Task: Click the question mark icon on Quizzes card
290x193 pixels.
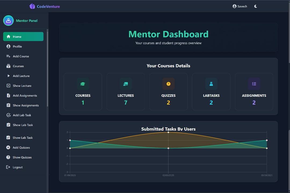Action: 168,84
